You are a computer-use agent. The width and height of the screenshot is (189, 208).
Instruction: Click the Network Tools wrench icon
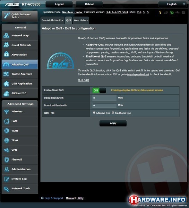pyautogui.click(x=7, y=189)
